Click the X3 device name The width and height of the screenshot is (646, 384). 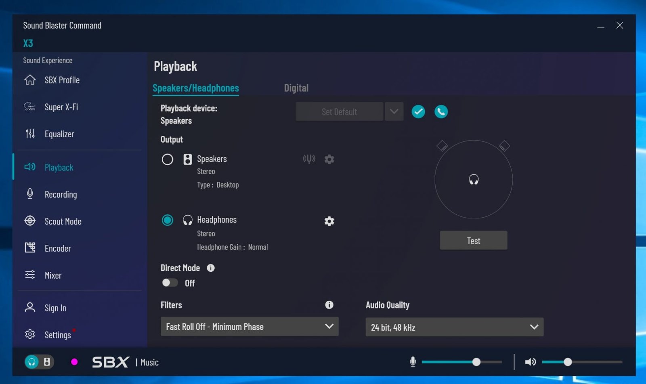28,43
